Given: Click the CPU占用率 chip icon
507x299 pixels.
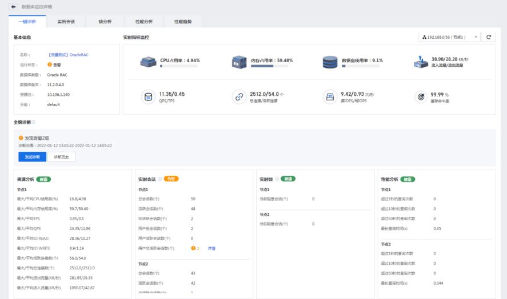Looking at the screenshot, I should pos(149,62).
